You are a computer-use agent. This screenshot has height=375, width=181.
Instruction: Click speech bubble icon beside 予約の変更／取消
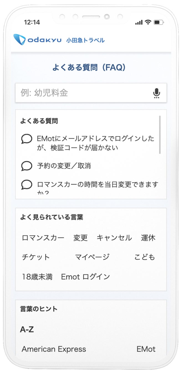[27, 166]
